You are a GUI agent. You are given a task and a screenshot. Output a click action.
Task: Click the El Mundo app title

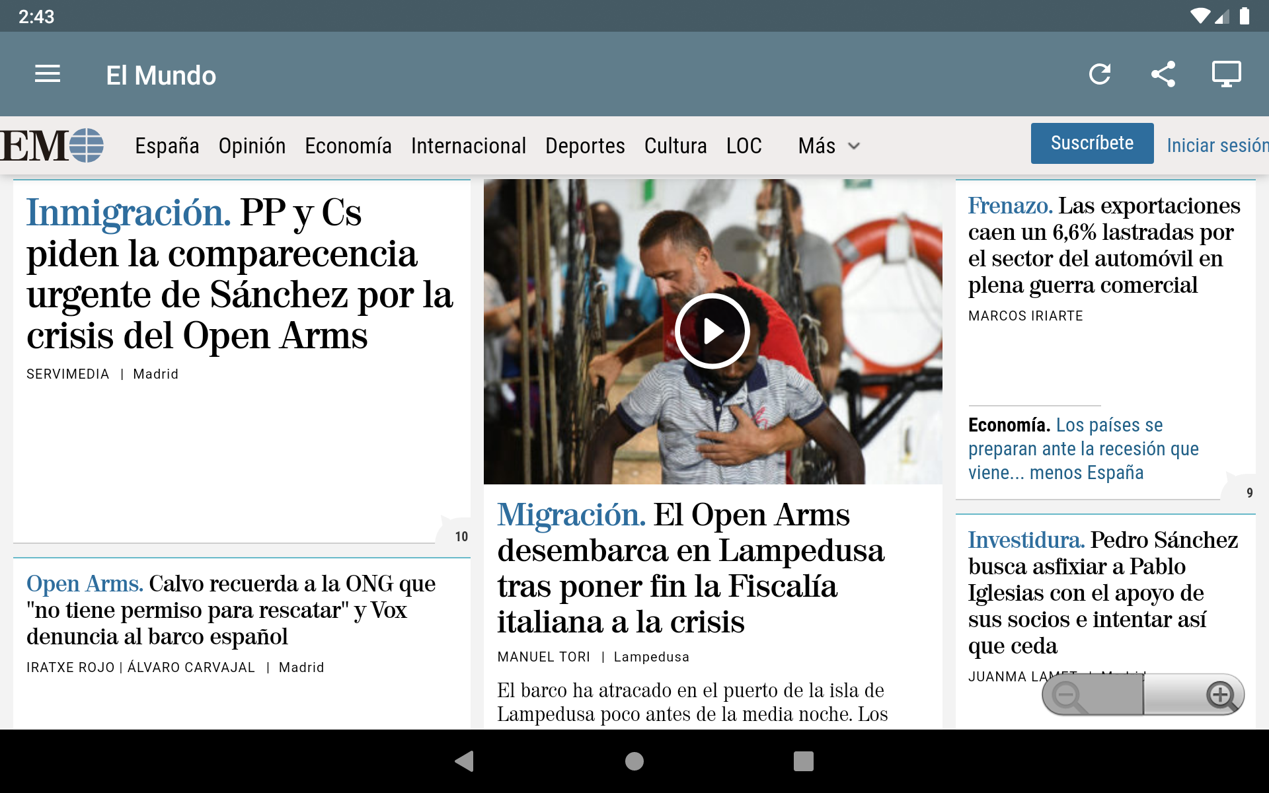(161, 75)
